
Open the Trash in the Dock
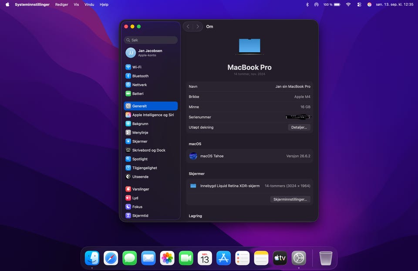(326, 258)
